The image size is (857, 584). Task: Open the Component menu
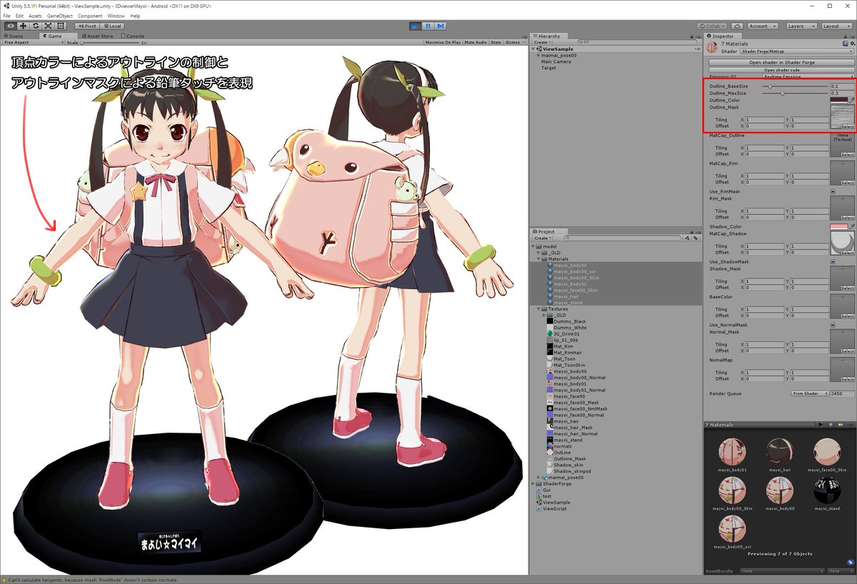tap(90, 16)
